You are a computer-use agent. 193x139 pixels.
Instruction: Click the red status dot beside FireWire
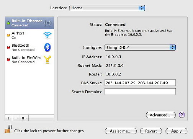8,59
